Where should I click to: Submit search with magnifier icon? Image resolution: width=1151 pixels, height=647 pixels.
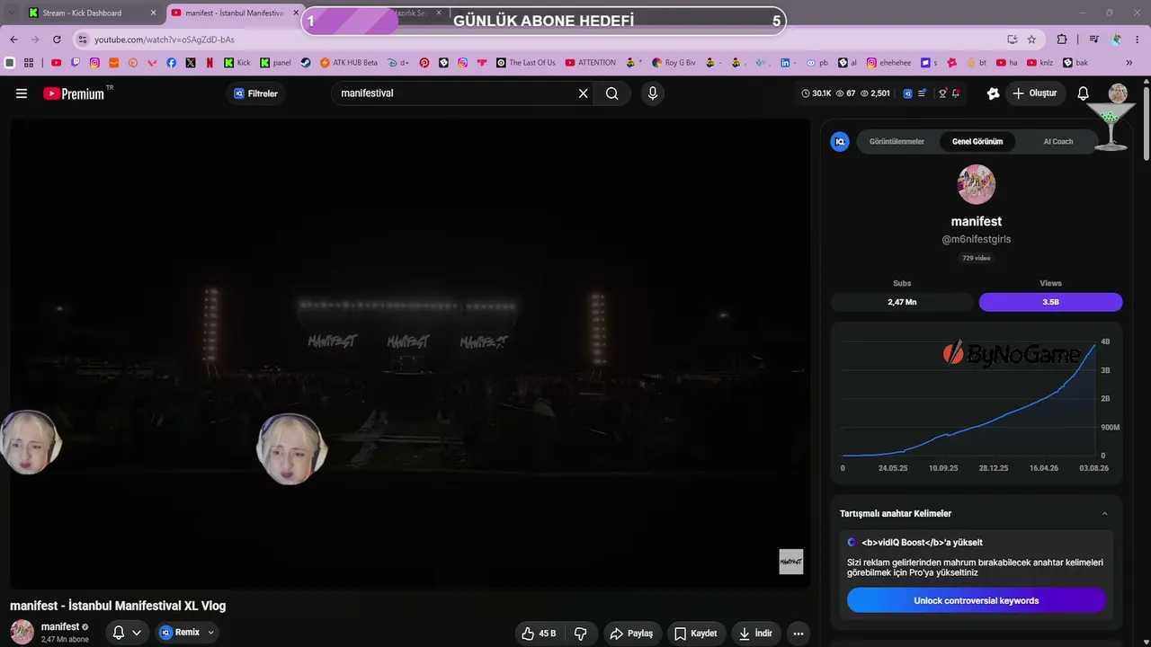pos(612,93)
